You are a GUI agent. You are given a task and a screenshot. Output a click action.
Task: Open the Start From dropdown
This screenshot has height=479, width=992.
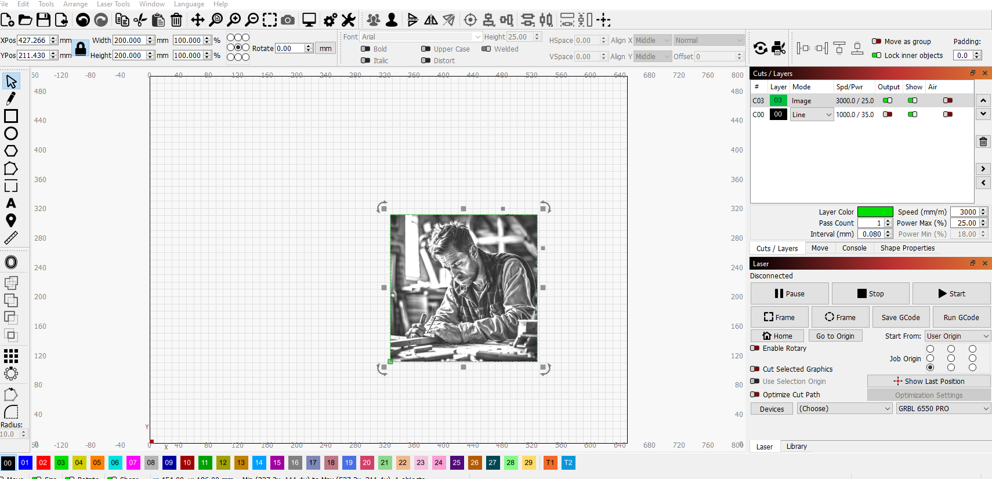pos(957,336)
